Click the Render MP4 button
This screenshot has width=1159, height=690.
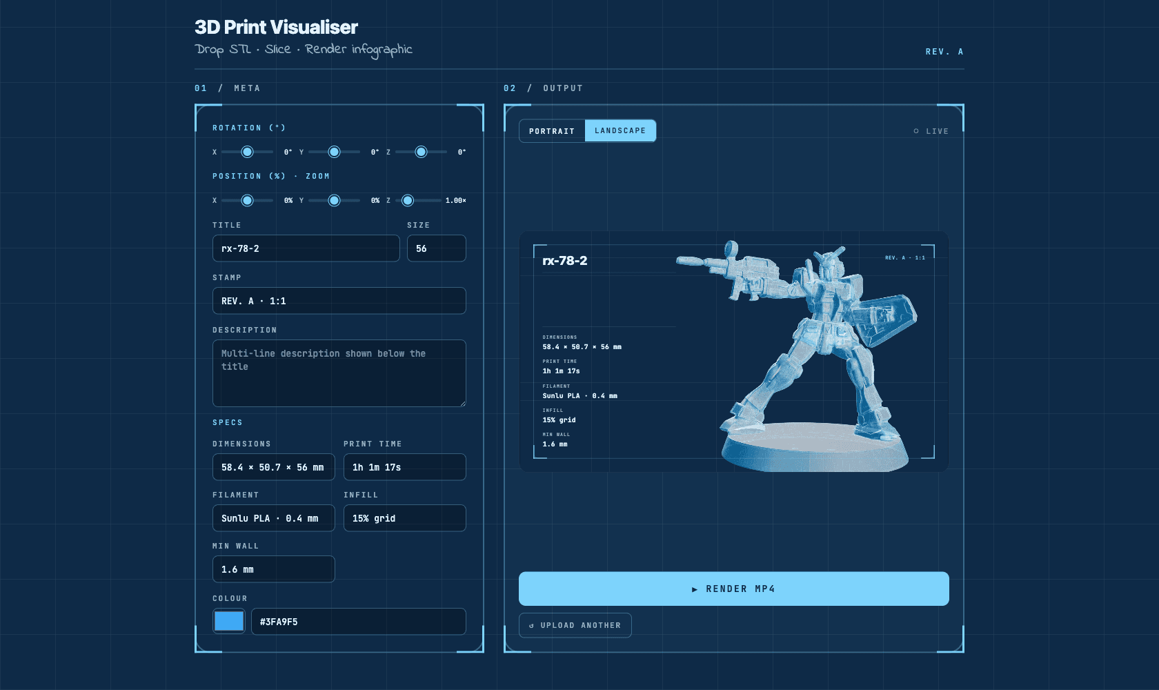pyautogui.click(x=734, y=589)
